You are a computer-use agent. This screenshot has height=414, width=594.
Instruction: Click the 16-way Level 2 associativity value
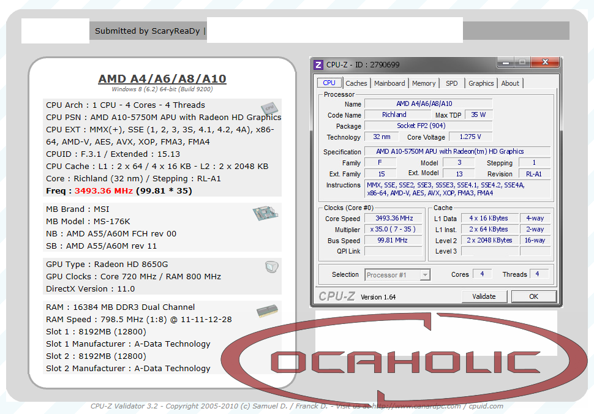pyautogui.click(x=535, y=240)
